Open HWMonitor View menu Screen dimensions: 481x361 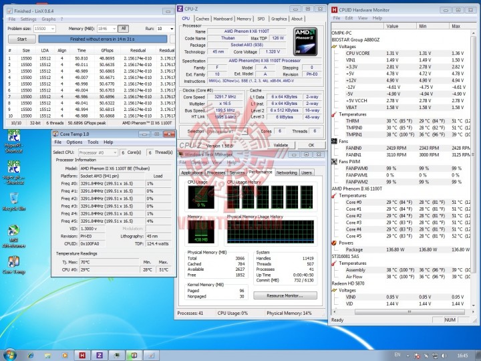click(x=363, y=18)
